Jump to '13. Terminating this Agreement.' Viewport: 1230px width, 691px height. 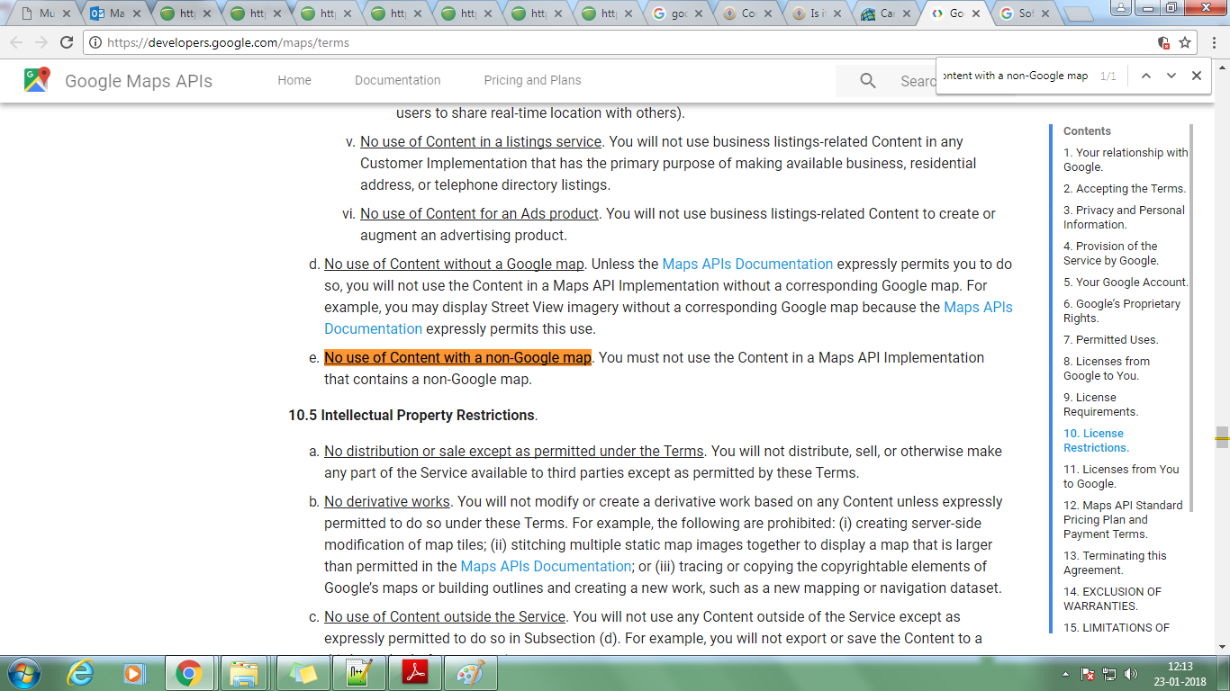pos(1115,562)
